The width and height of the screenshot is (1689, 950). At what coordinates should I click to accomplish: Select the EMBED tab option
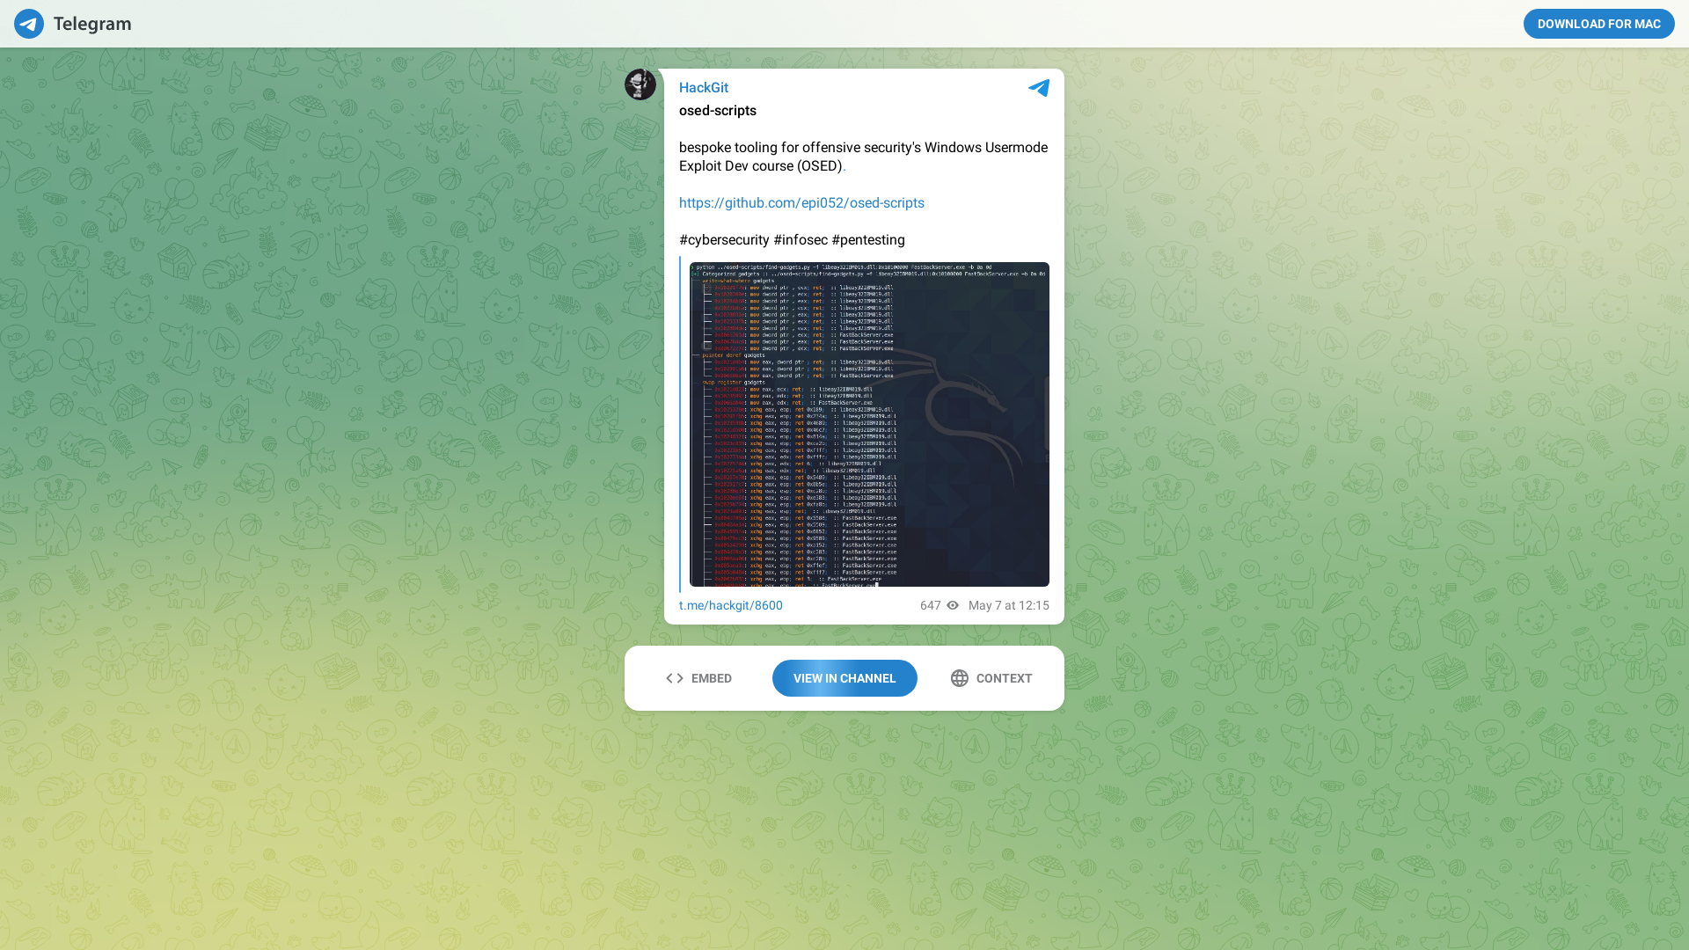pos(698,678)
